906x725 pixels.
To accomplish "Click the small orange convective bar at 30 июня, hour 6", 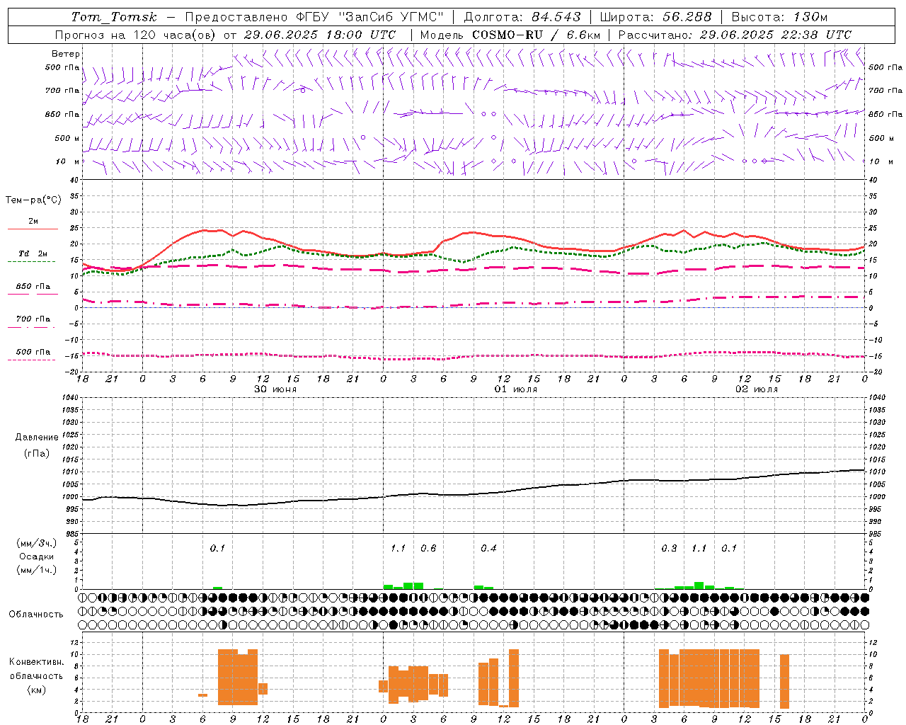I will coord(202,695).
